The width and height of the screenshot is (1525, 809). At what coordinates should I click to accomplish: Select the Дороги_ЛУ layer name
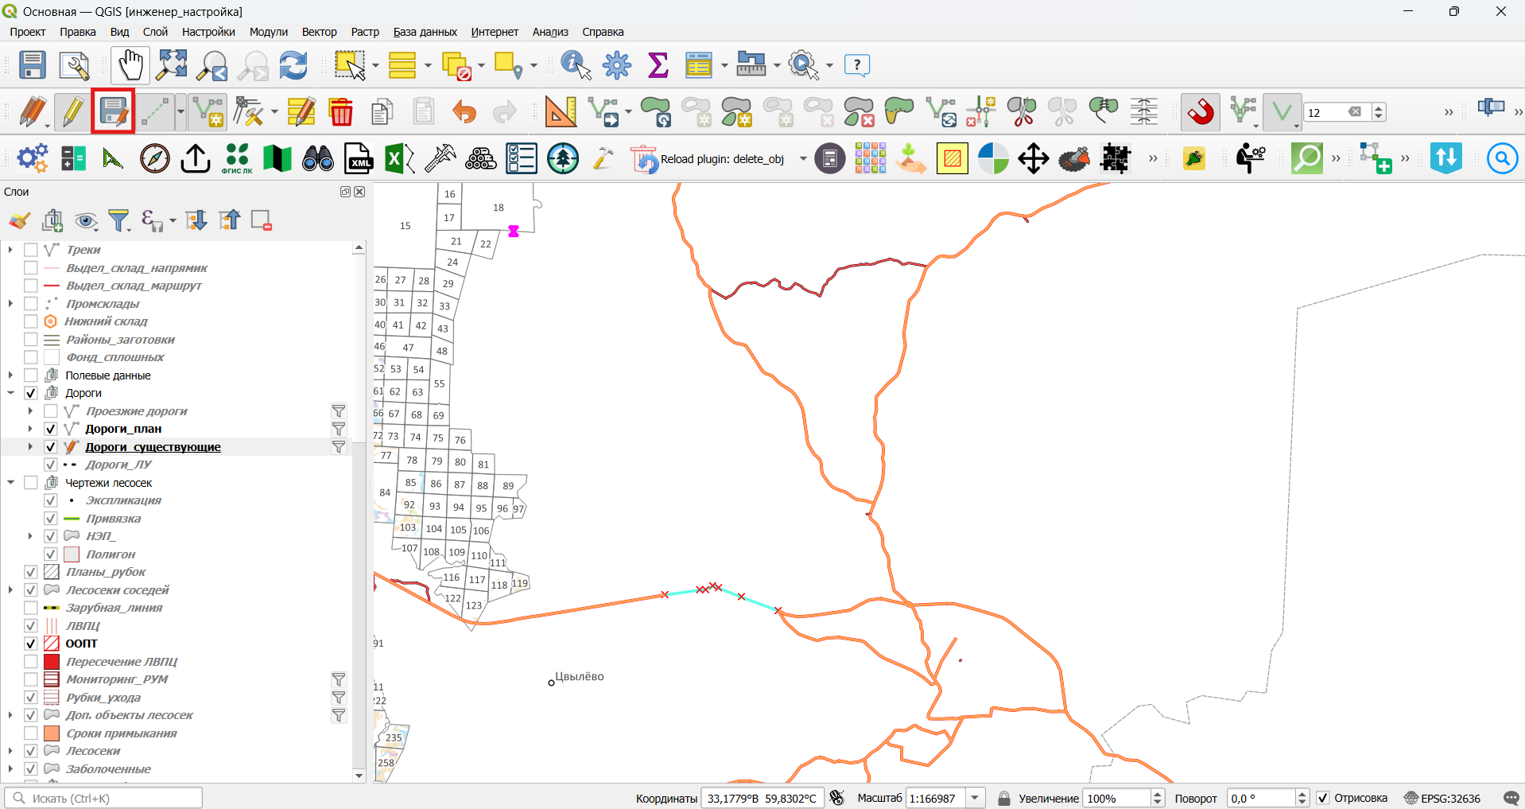118,465
